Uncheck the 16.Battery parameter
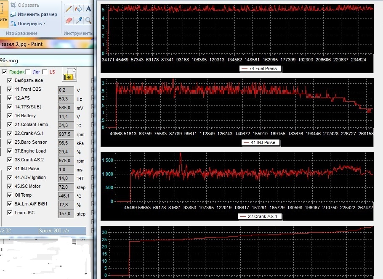 (10, 116)
